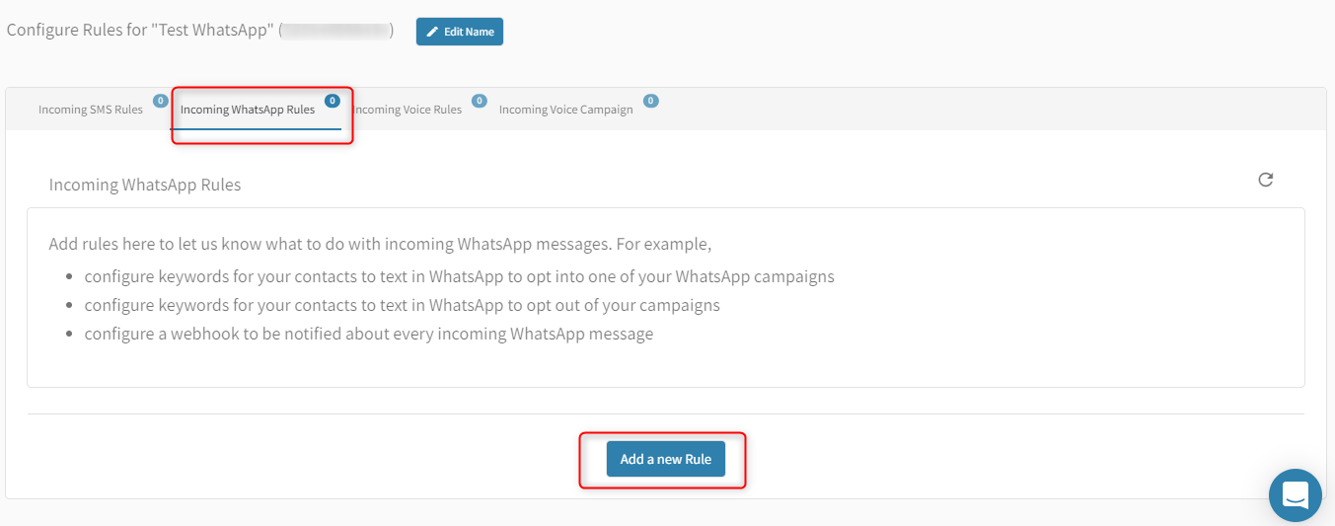Screen dimensions: 1335x526
Task: Click the refresh icon for WhatsApp rules
Action: 1266,180
